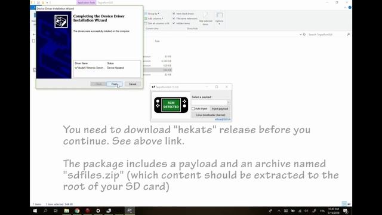Open Windows taskbar search
The height and width of the screenshot is (215, 382).
(45, 211)
